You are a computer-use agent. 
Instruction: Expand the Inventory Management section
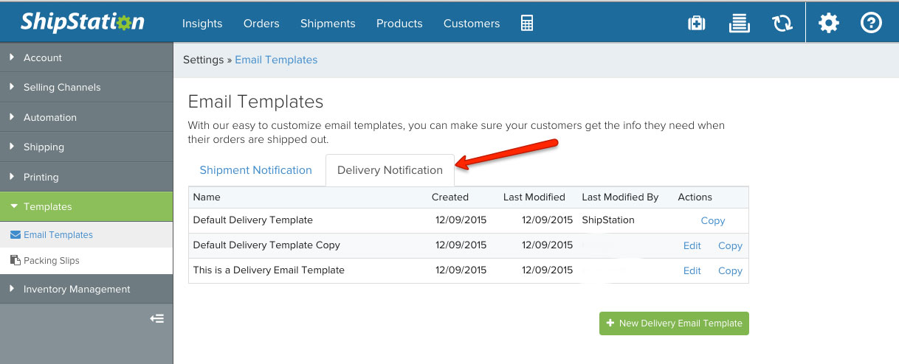coord(76,289)
